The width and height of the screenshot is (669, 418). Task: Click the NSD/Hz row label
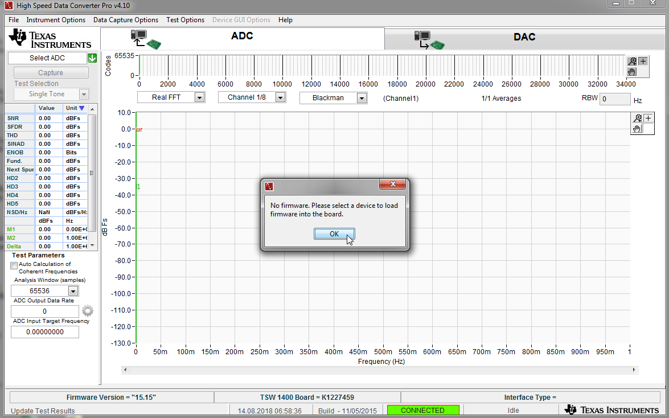(x=17, y=212)
